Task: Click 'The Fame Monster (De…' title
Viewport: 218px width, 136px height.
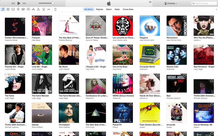Action: click(x=70, y=96)
